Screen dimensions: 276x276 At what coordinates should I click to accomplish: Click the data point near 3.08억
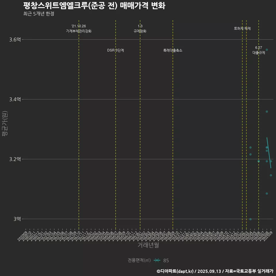(x=267, y=193)
